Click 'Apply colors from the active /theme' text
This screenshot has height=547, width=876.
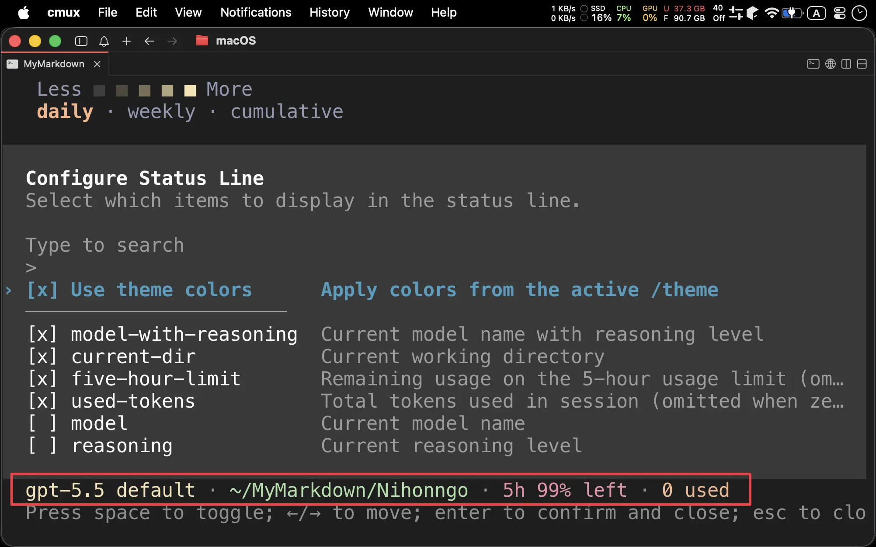[520, 290]
